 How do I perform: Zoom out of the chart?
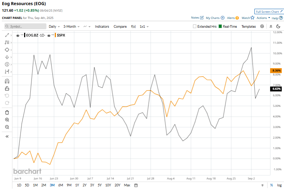[x=7, y=127]
